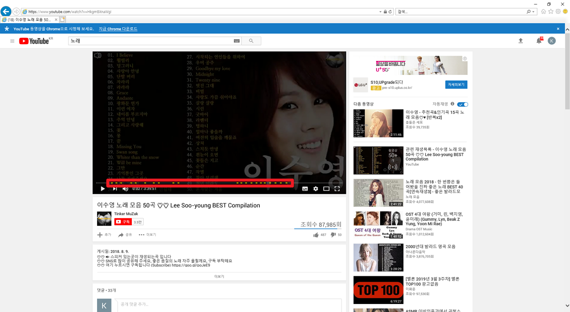Like the video with thumbs up

(x=316, y=235)
